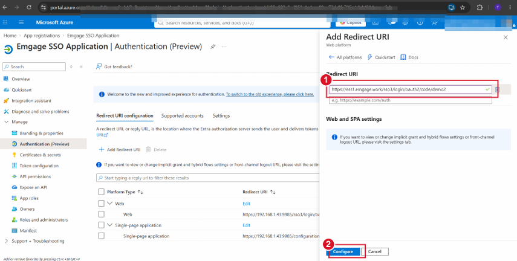
Task: Click Edit for Single-page application platform
Action: pyautogui.click(x=246, y=225)
